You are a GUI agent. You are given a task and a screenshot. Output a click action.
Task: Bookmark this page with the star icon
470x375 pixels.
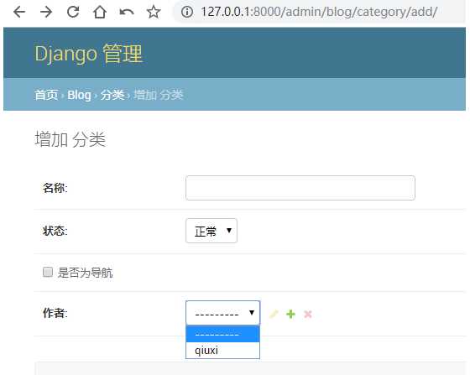point(154,12)
